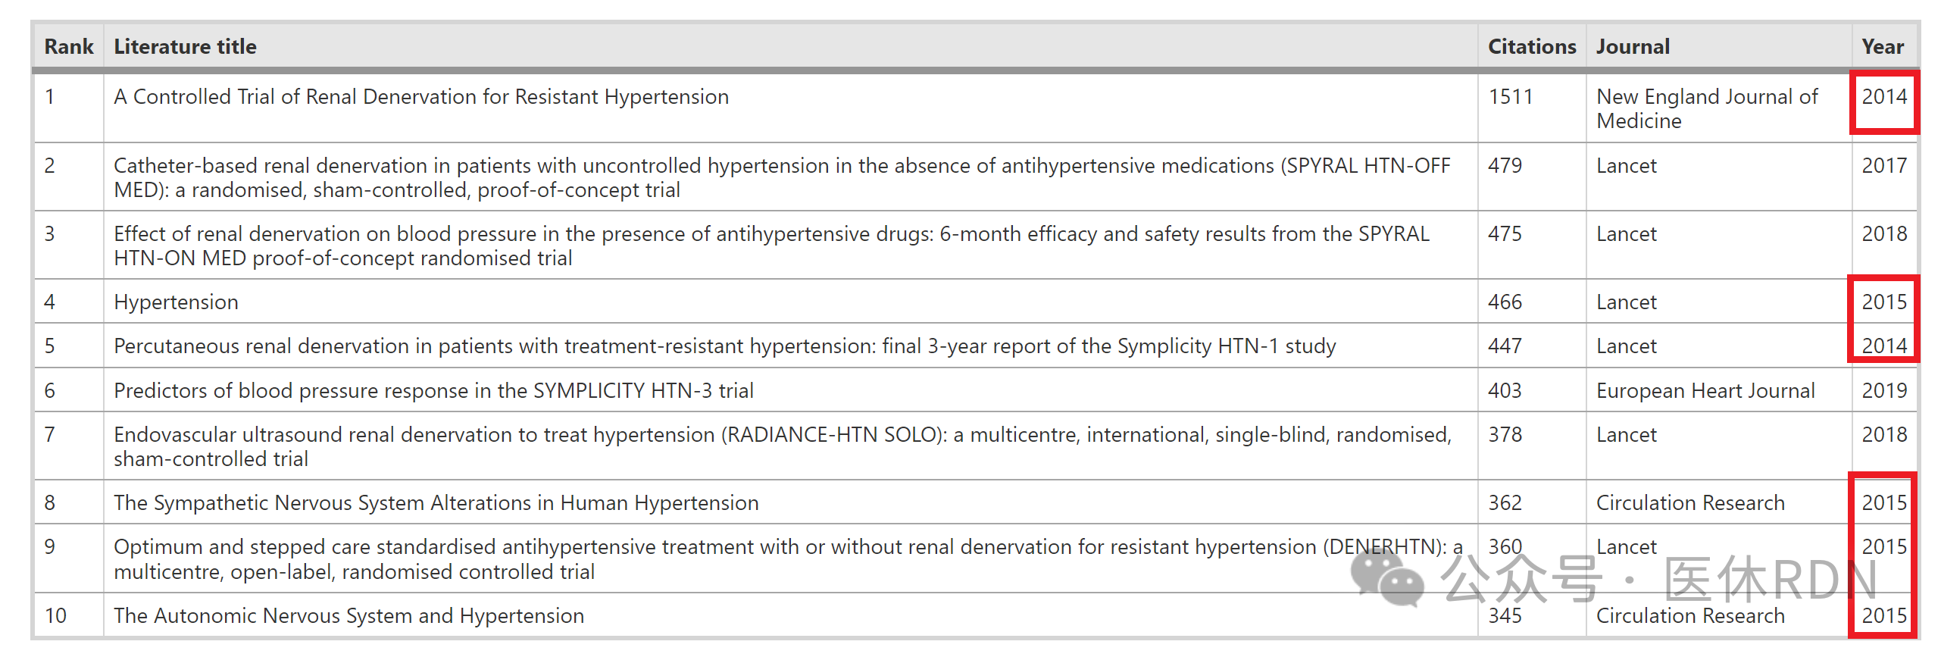Click the DENERHTN trial title
The height and width of the screenshot is (657, 1941).
click(788, 559)
